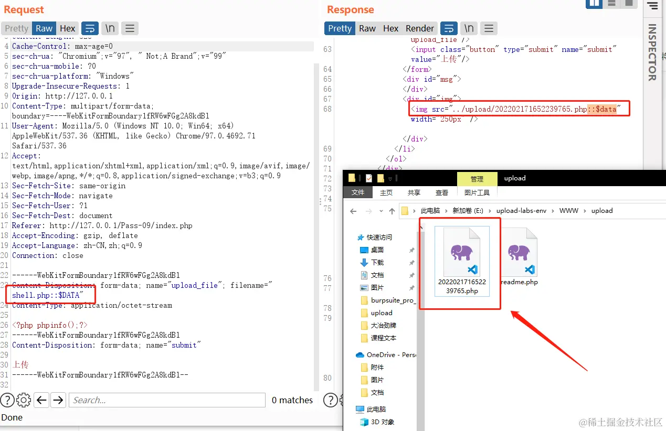Click Explorer quick-access Properties icon

[x=369, y=178]
